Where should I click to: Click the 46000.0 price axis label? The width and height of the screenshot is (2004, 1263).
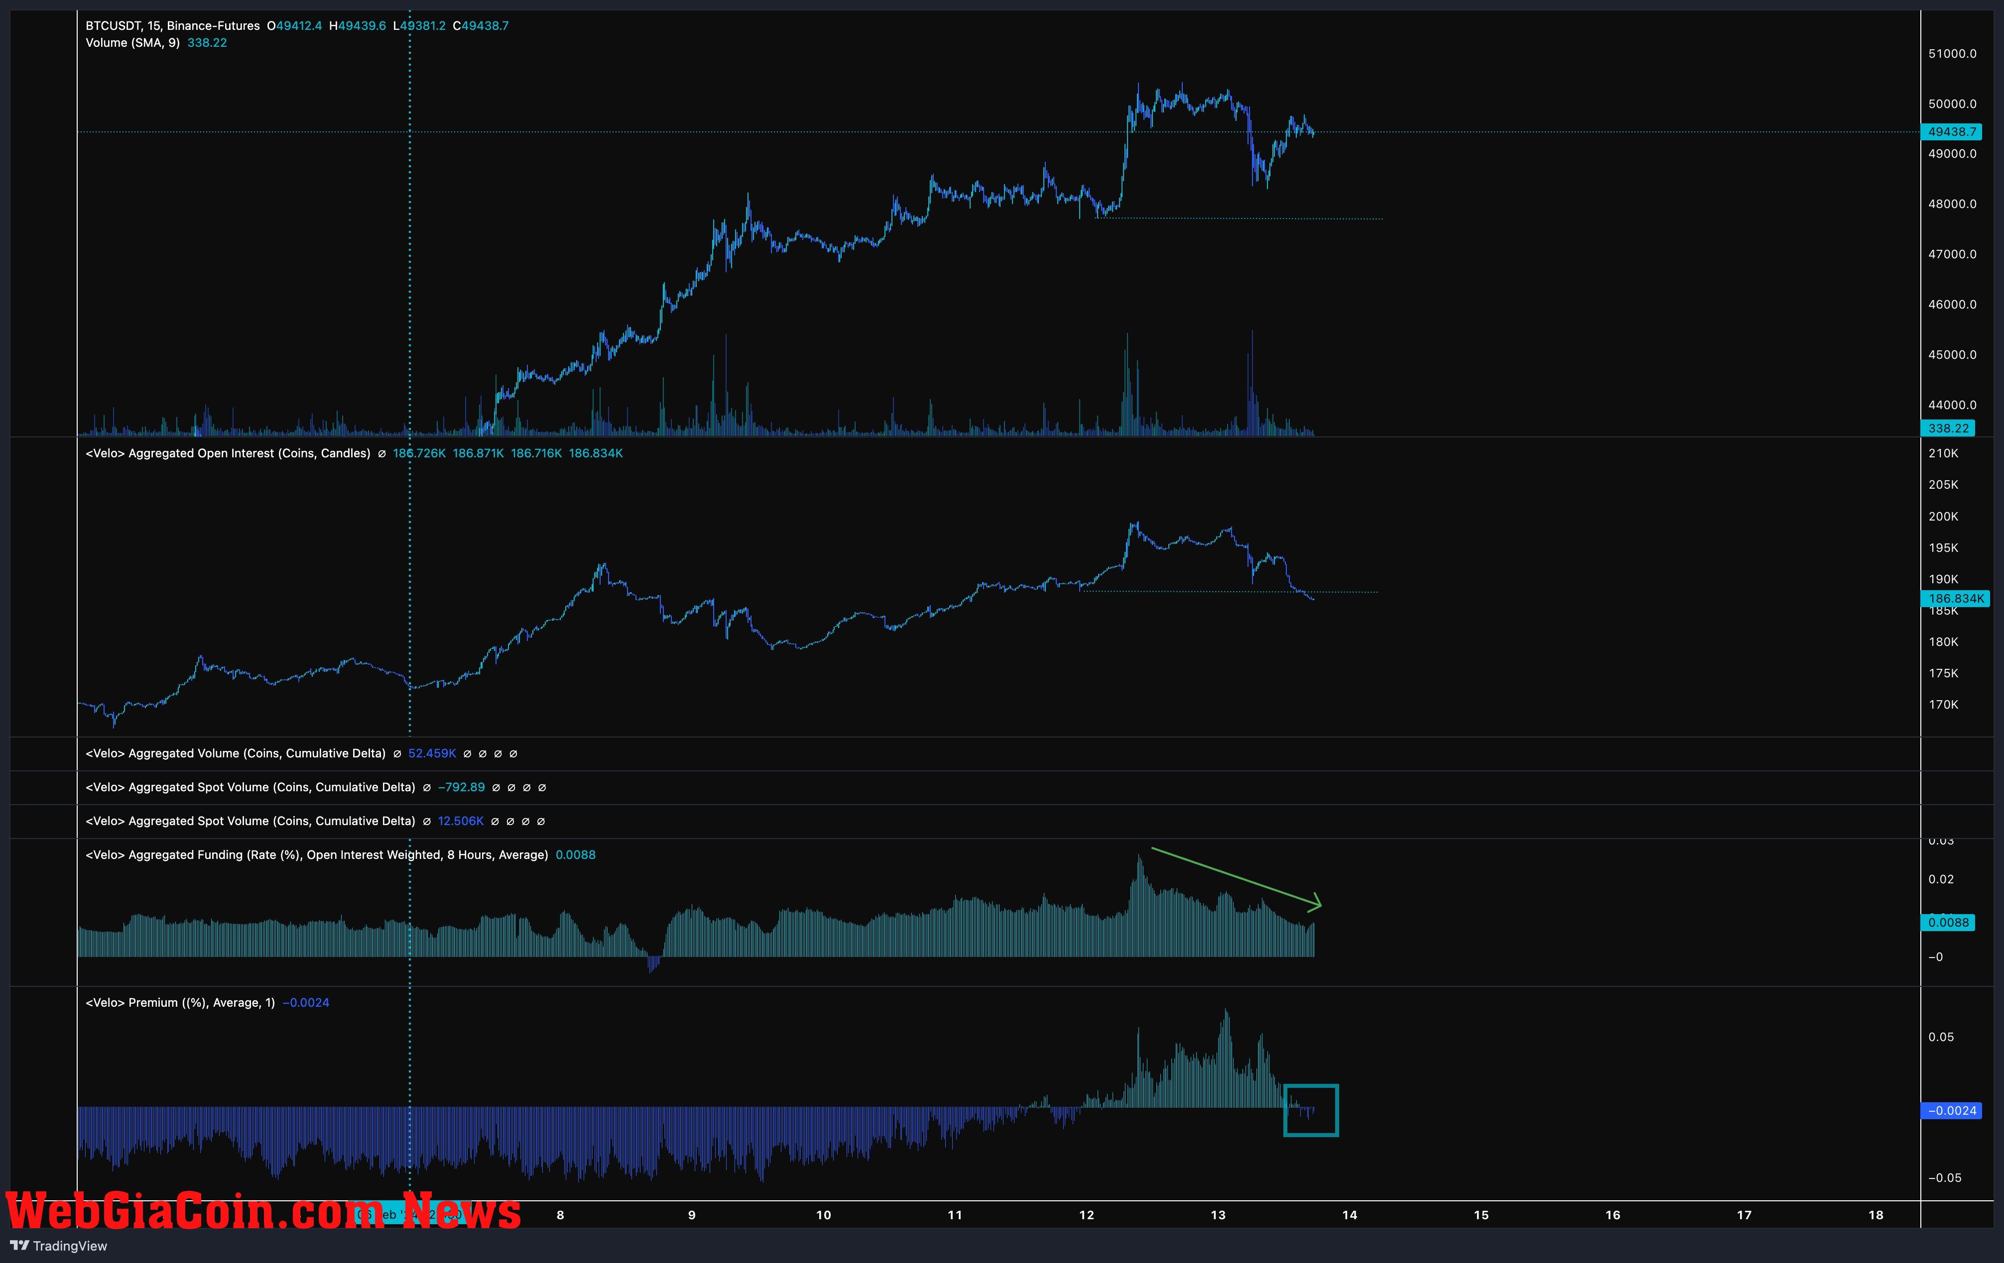click(1952, 305)
